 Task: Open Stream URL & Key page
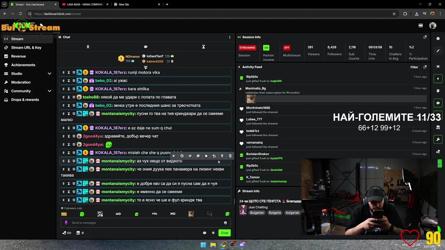(x=26, y=48)
